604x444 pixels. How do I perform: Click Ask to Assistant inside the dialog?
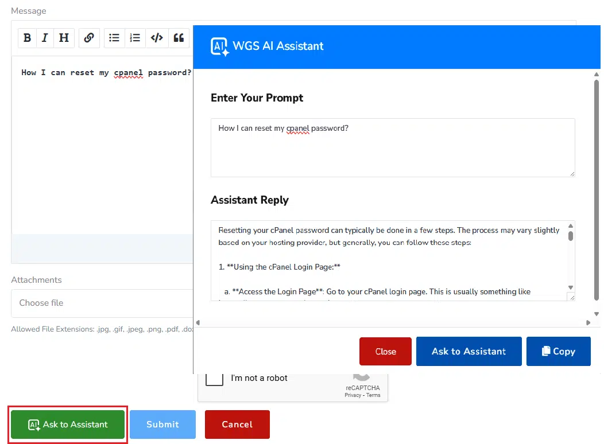pos(469,351)
